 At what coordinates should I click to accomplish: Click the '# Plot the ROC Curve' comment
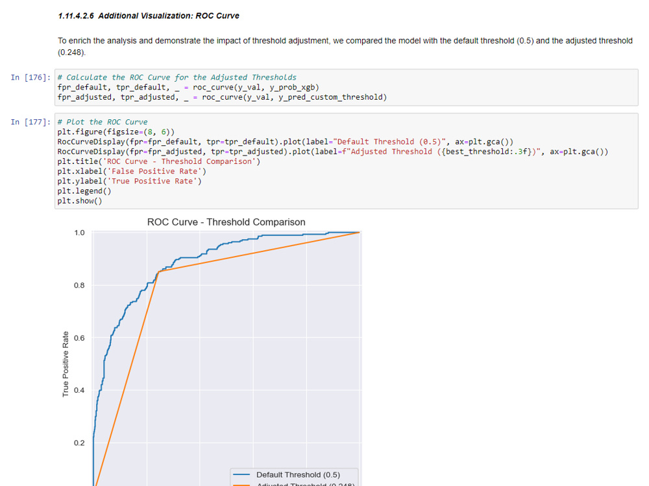(103, 122)
